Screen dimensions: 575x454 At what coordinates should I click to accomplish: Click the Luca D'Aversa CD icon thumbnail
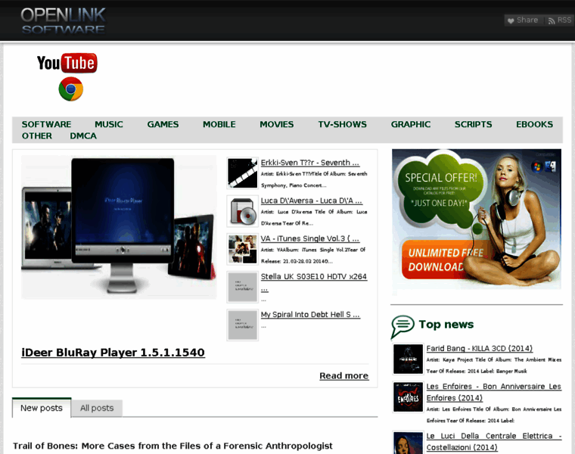coord(242,211)
